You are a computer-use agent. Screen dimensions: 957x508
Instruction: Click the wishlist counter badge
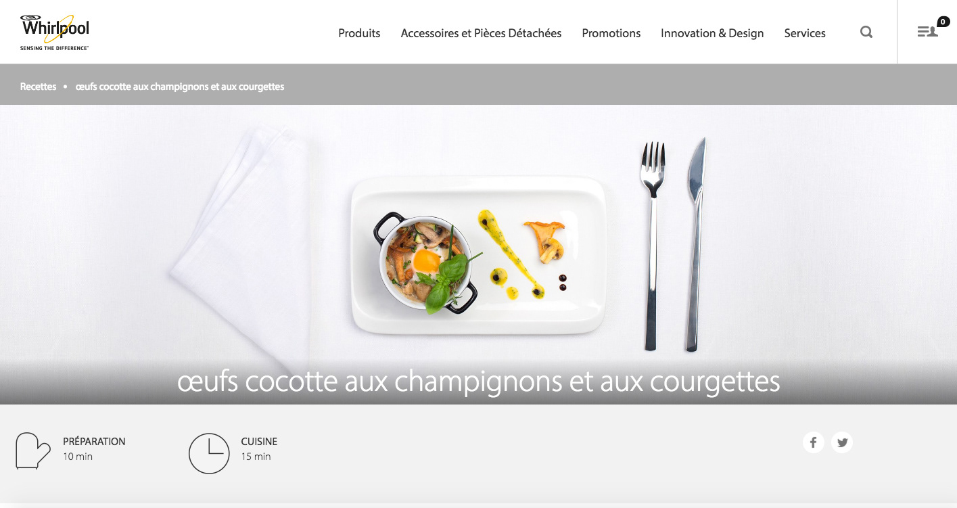pos(943,22)
